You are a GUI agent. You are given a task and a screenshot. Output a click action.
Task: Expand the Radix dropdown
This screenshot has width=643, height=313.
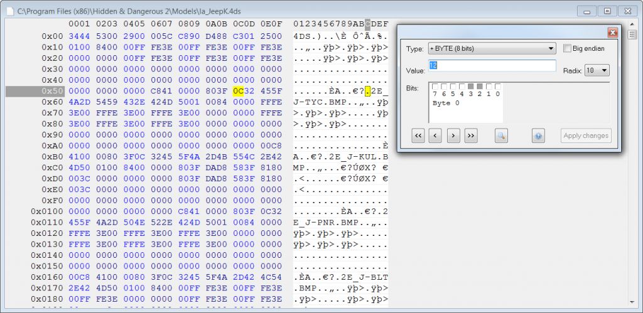(x=597, y=70)
